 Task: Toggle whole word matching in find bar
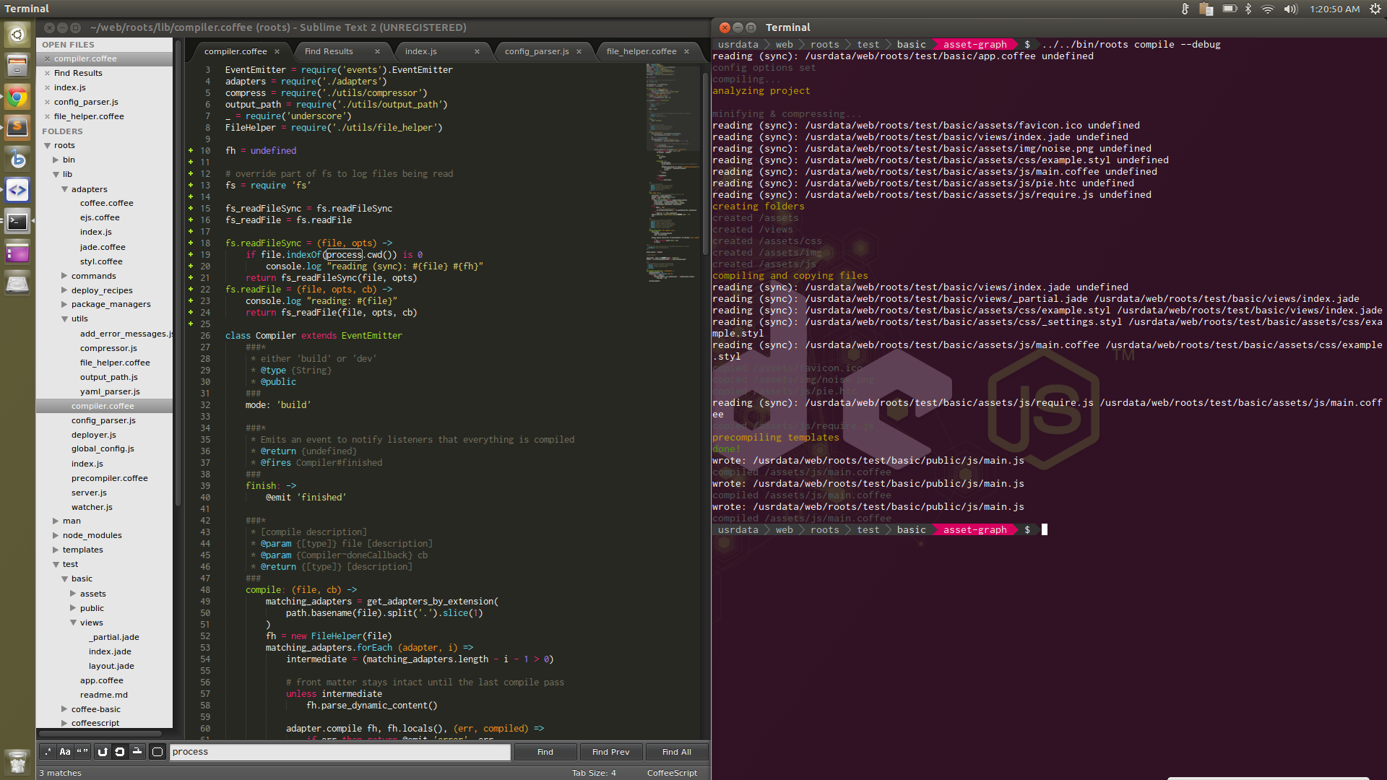(x=82, y=752)
